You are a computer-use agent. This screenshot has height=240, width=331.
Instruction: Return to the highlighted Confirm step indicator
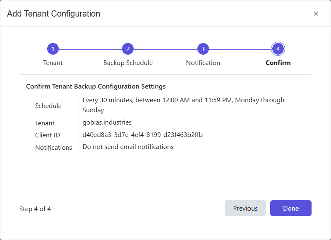coord(278,48)
